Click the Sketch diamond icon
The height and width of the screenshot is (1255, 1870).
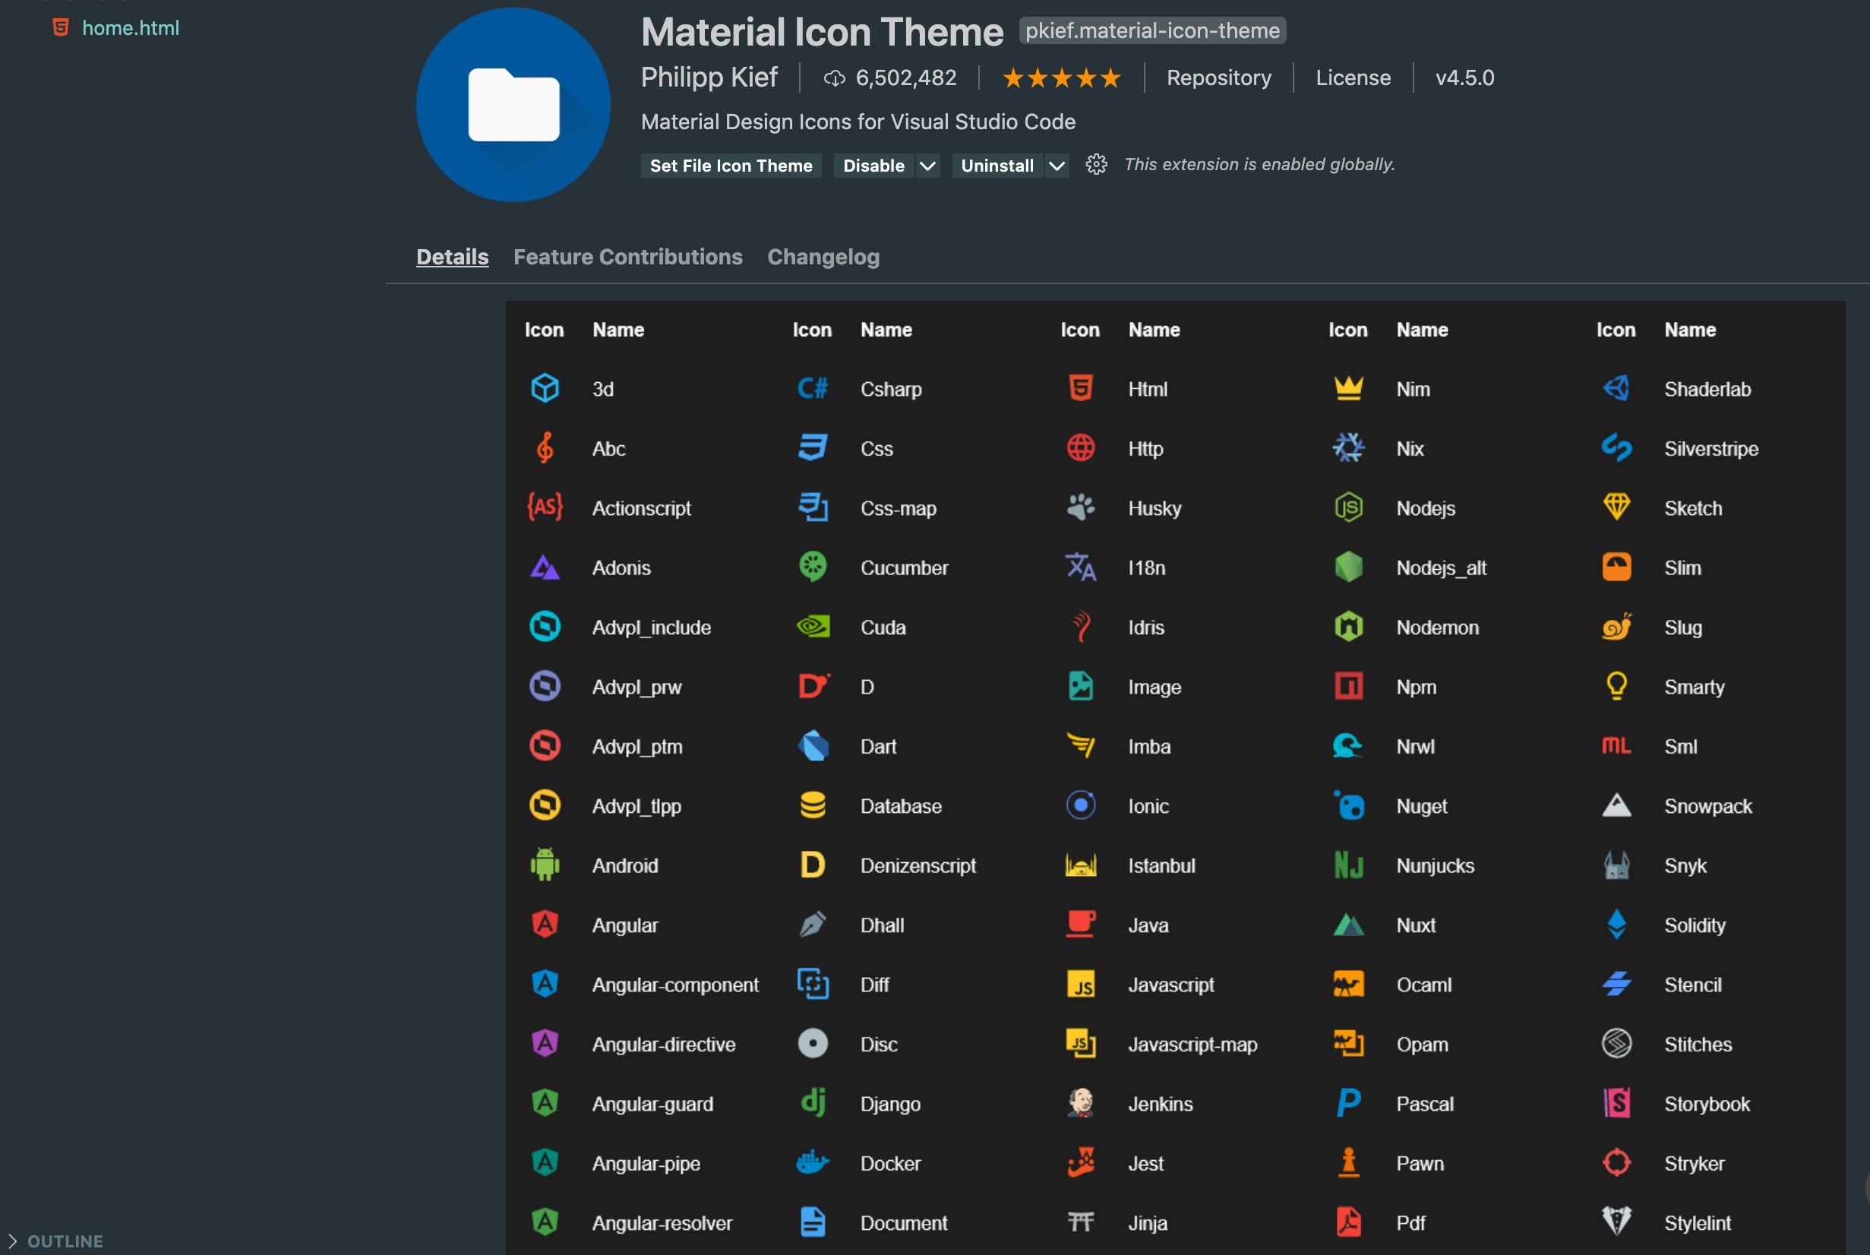(x=1616, y=507)
